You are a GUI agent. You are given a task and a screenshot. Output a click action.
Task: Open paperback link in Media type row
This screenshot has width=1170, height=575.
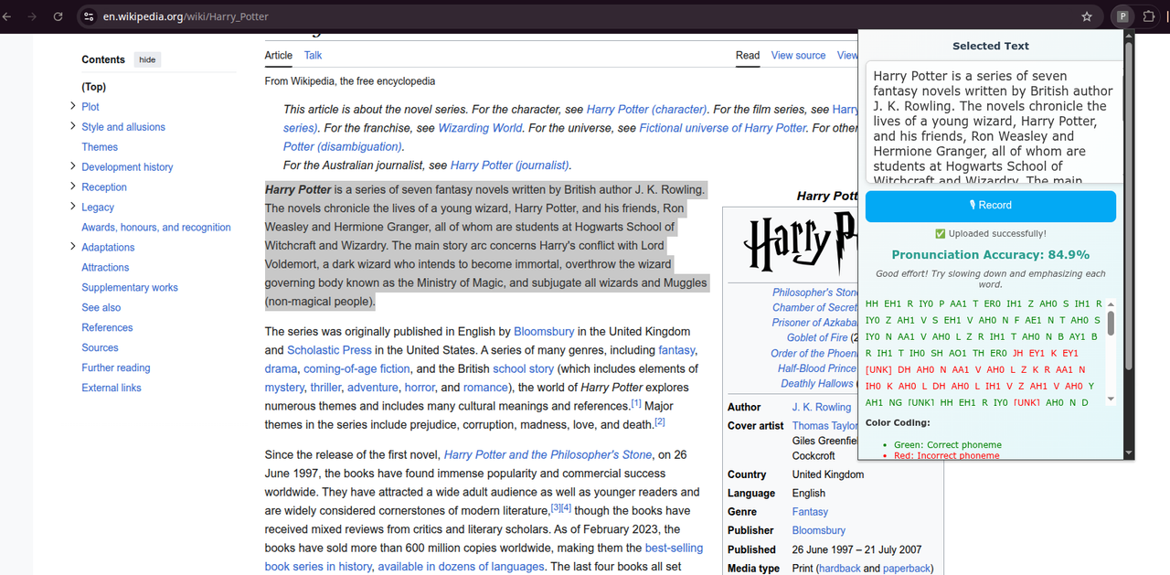(x=906, y=569)
